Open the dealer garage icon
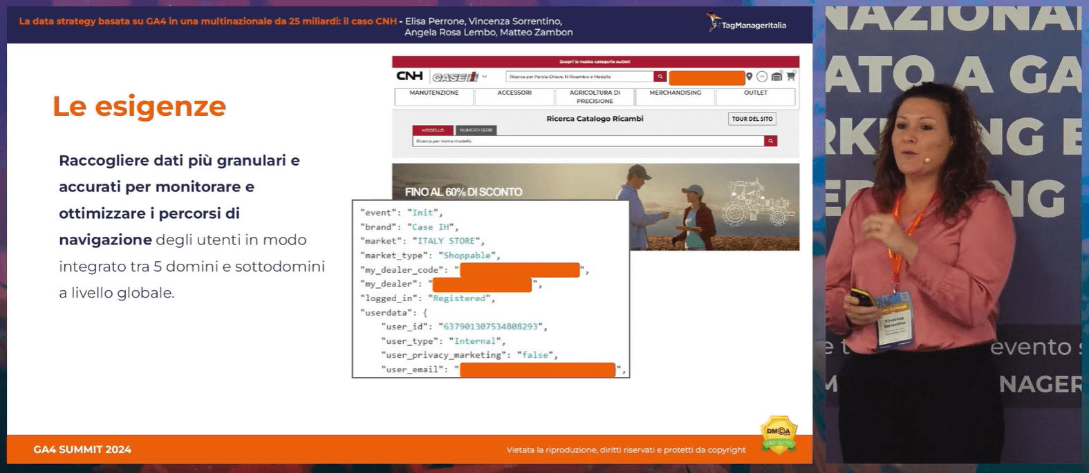 776,77
